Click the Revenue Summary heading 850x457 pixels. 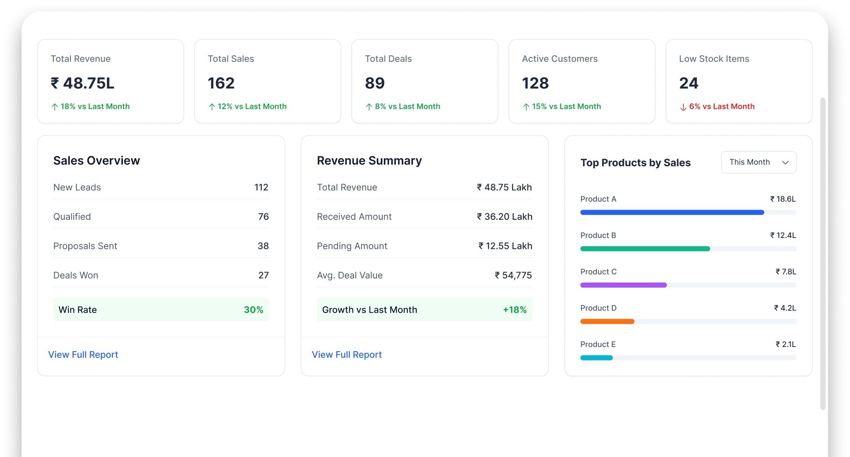(x=369, y=161)
